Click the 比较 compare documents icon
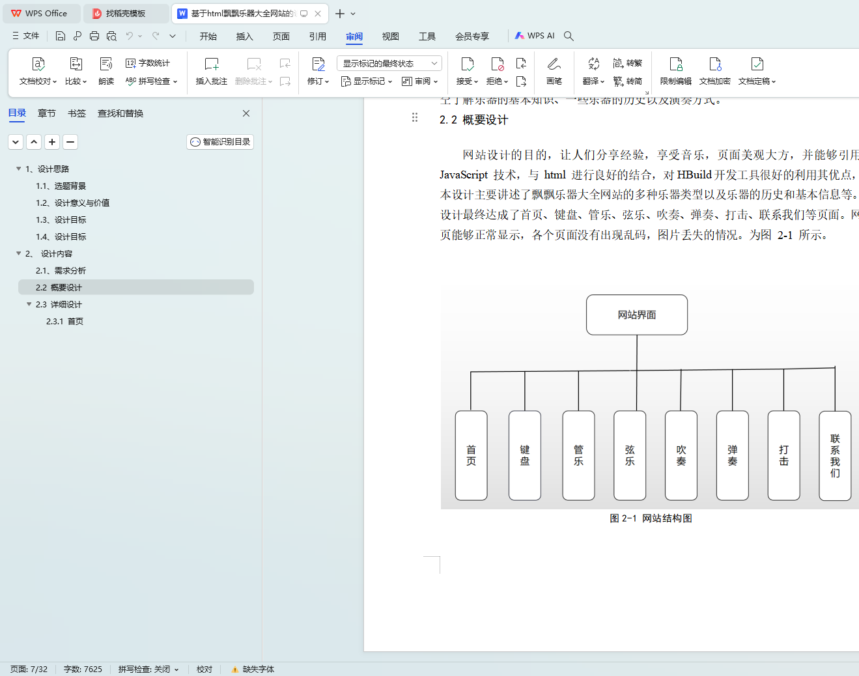 click(x=76, y=64)
